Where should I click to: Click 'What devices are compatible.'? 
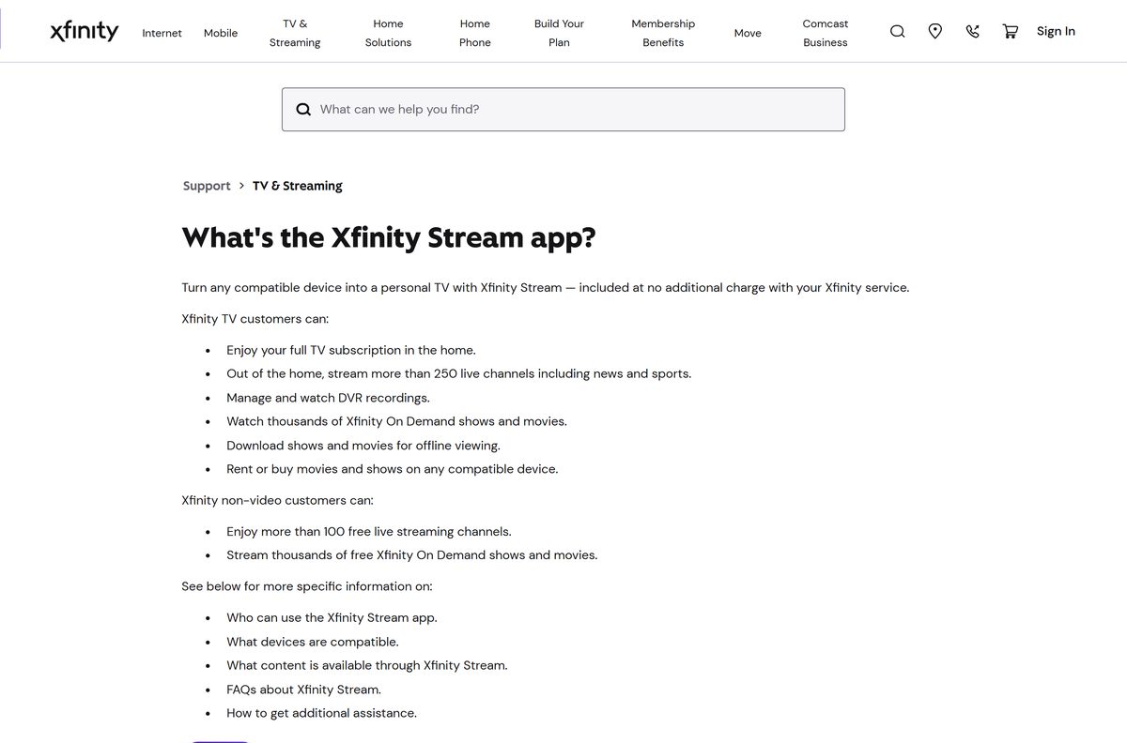pyautogui.click(x=313, y=642)
